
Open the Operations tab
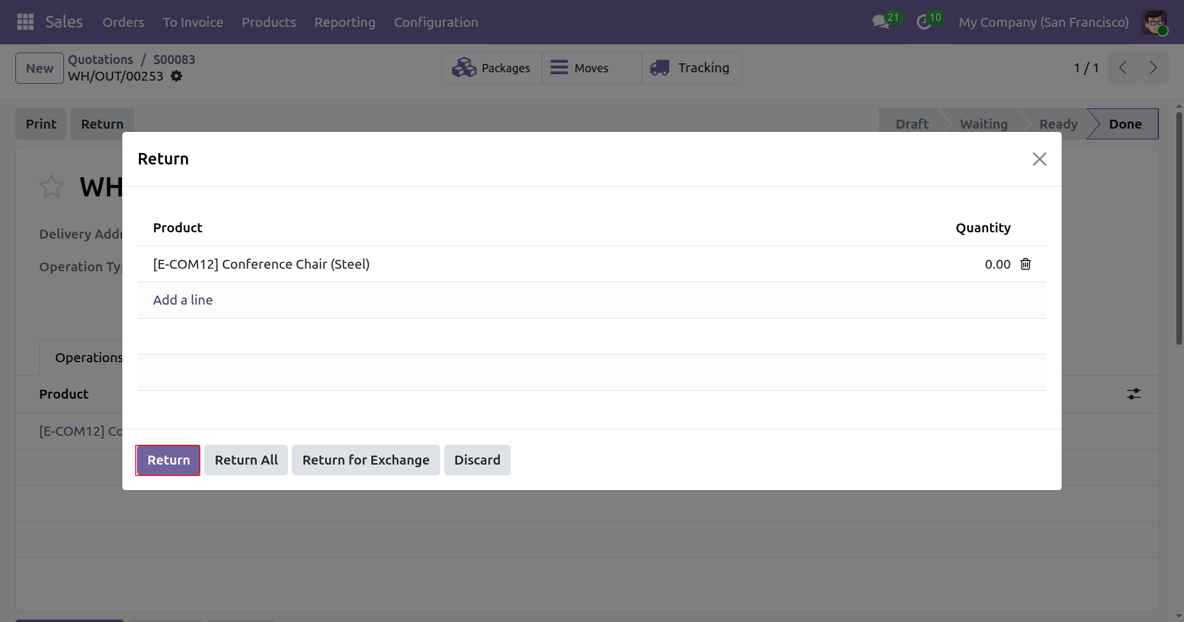(88, 358)
